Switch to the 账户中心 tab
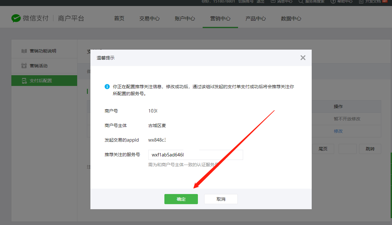The height and width of the screenshot is (225, 392). [x=185, y=18]
